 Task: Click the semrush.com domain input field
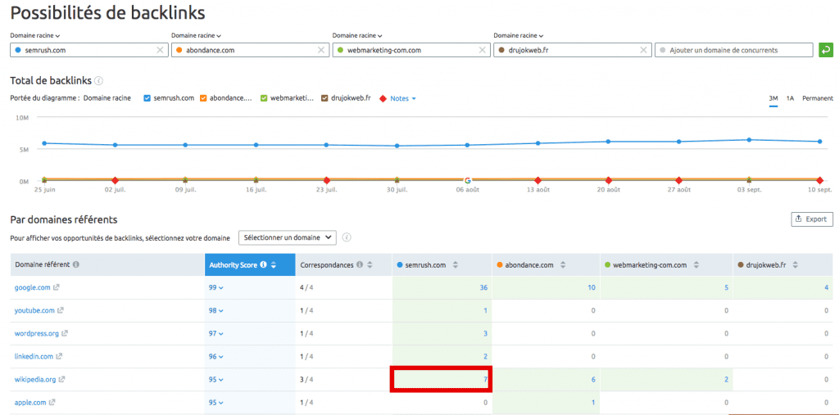coord(88,50)
